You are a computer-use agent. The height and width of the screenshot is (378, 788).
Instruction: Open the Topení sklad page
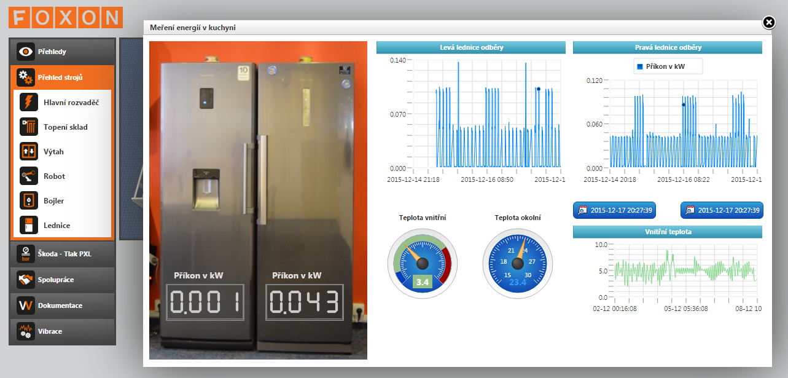pyautogui.click(x=63, y=127)
